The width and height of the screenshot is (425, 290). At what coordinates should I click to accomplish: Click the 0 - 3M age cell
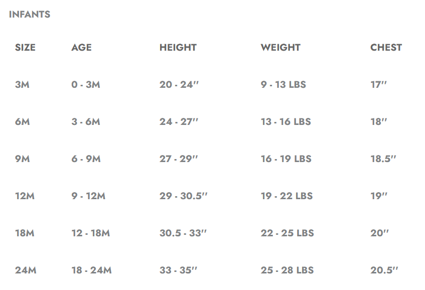[86, 85]
